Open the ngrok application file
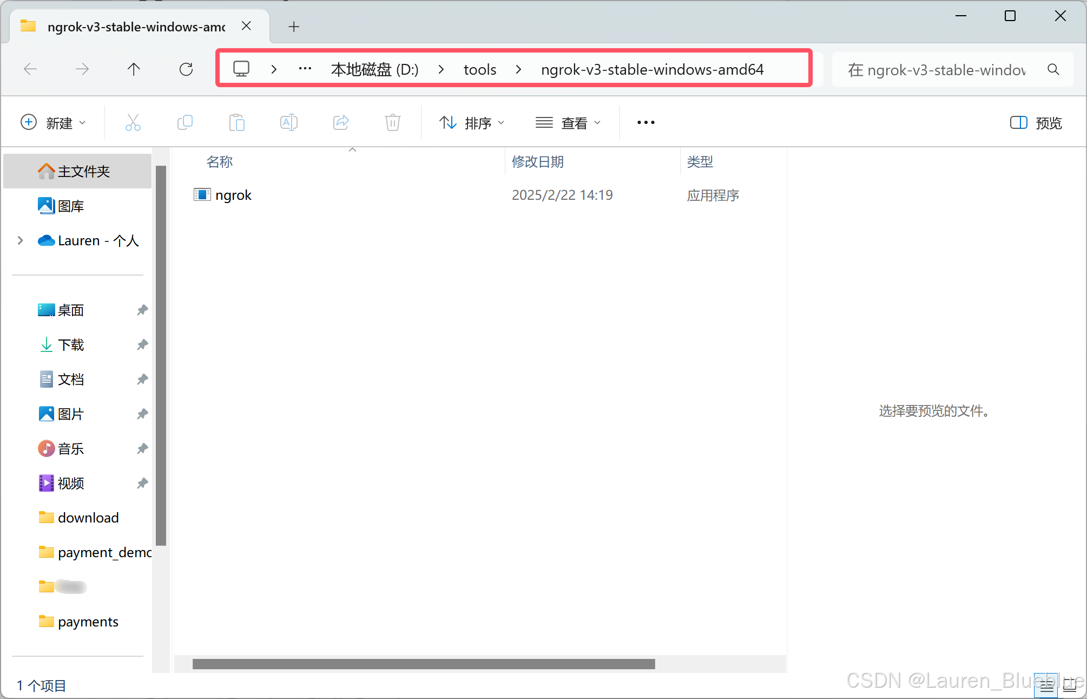1087x699 pixels. pos(233,195)
